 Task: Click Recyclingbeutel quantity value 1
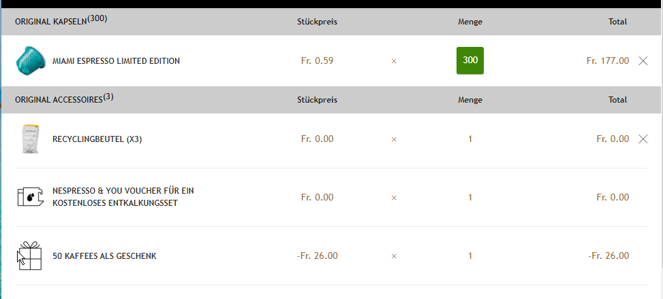point(470,139)
